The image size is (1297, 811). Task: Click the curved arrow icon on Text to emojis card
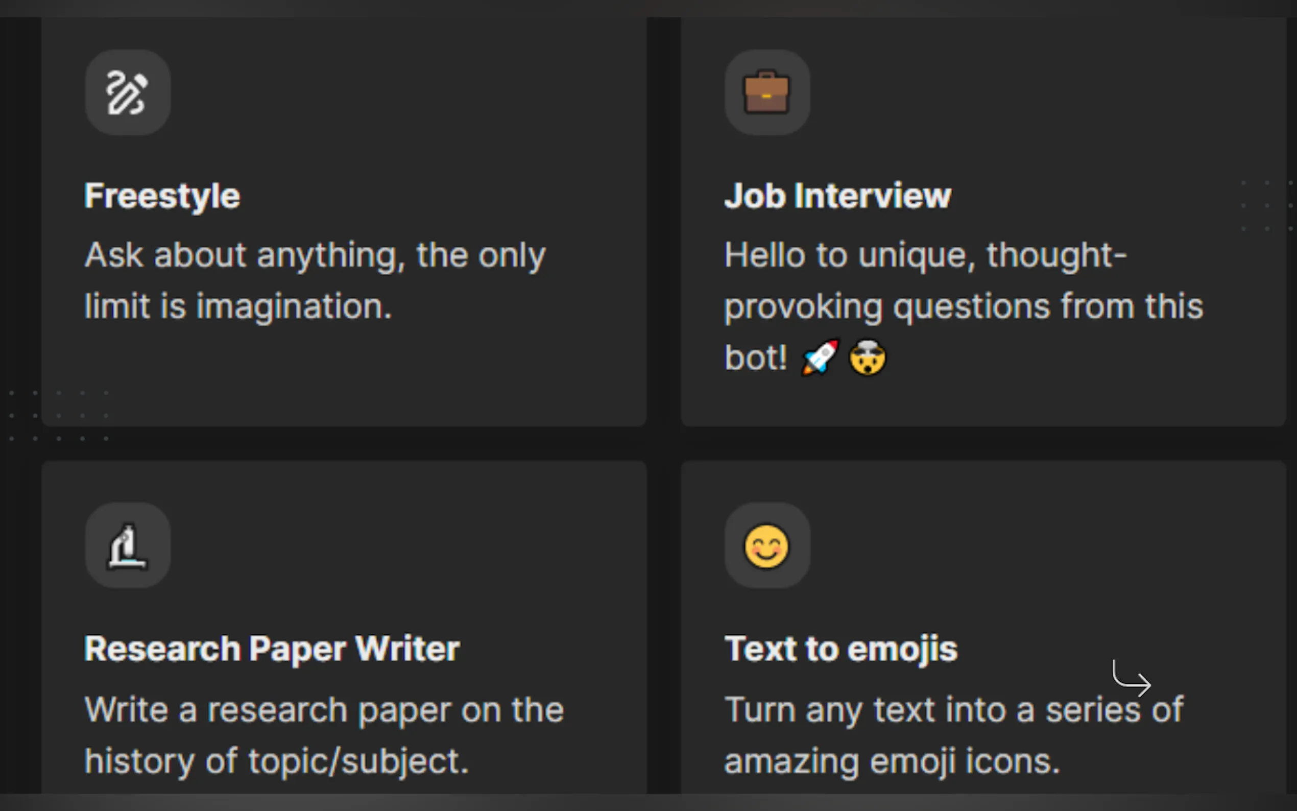(x=1132, y=679)
